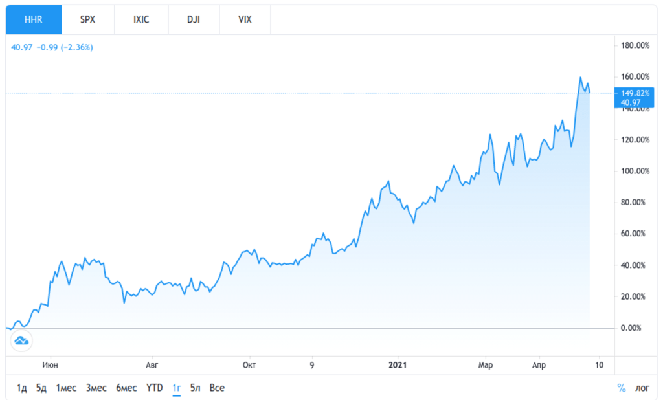This screenshot has height=400, width=663.
Task: Toggle the percent (%) scale
Action: 622,388
